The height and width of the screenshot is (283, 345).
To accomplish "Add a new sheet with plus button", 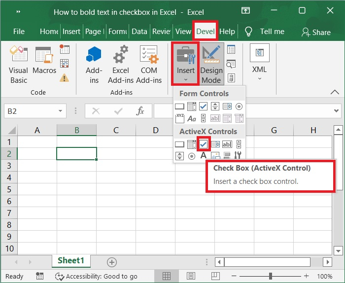I will [x=112, y=262].
